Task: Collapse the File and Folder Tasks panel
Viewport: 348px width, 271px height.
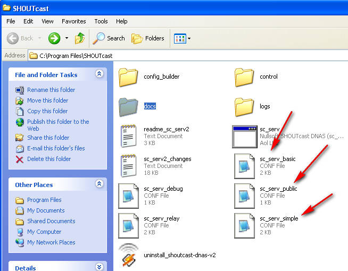Action: (x=99, y=73)
